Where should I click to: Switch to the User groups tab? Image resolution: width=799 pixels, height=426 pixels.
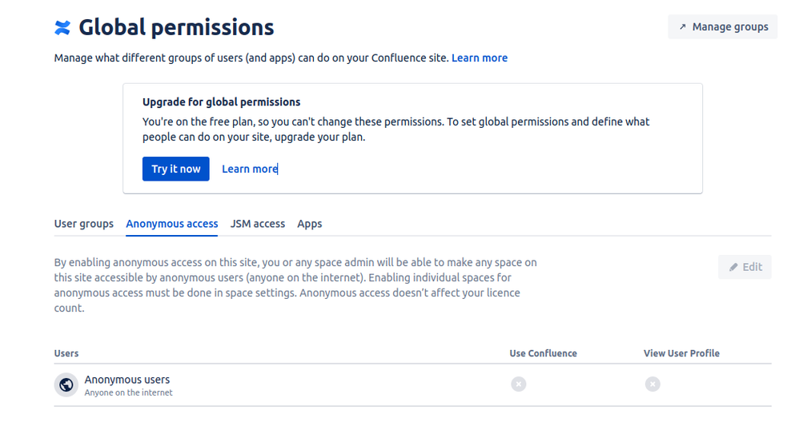click(84, 224)
